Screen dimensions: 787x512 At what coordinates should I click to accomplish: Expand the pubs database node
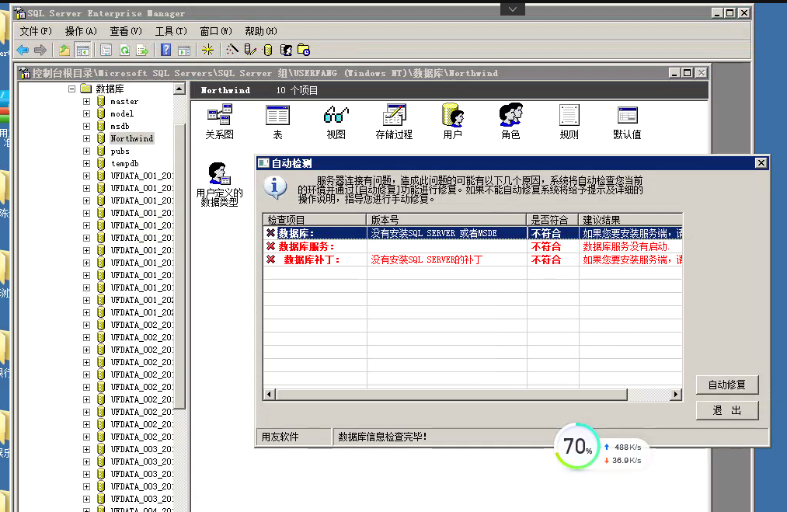coord(86,151)
